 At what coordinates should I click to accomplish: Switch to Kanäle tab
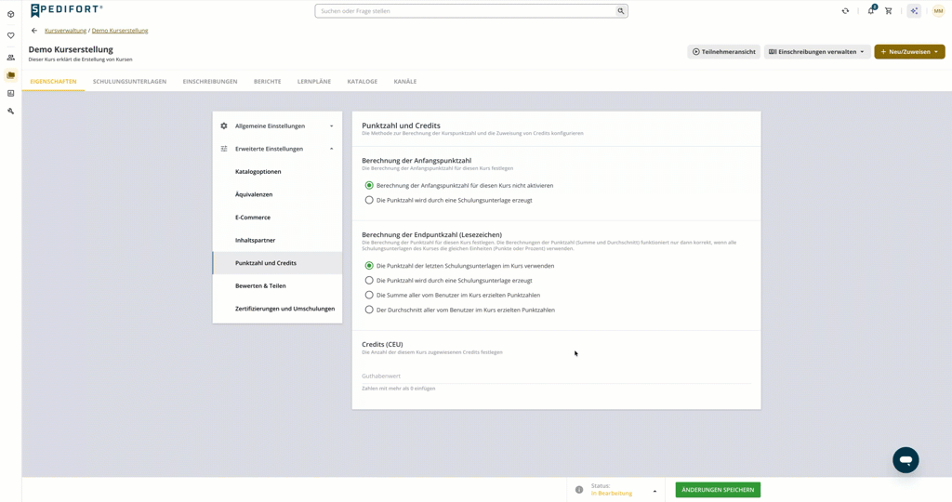click(x=405, y=81)
